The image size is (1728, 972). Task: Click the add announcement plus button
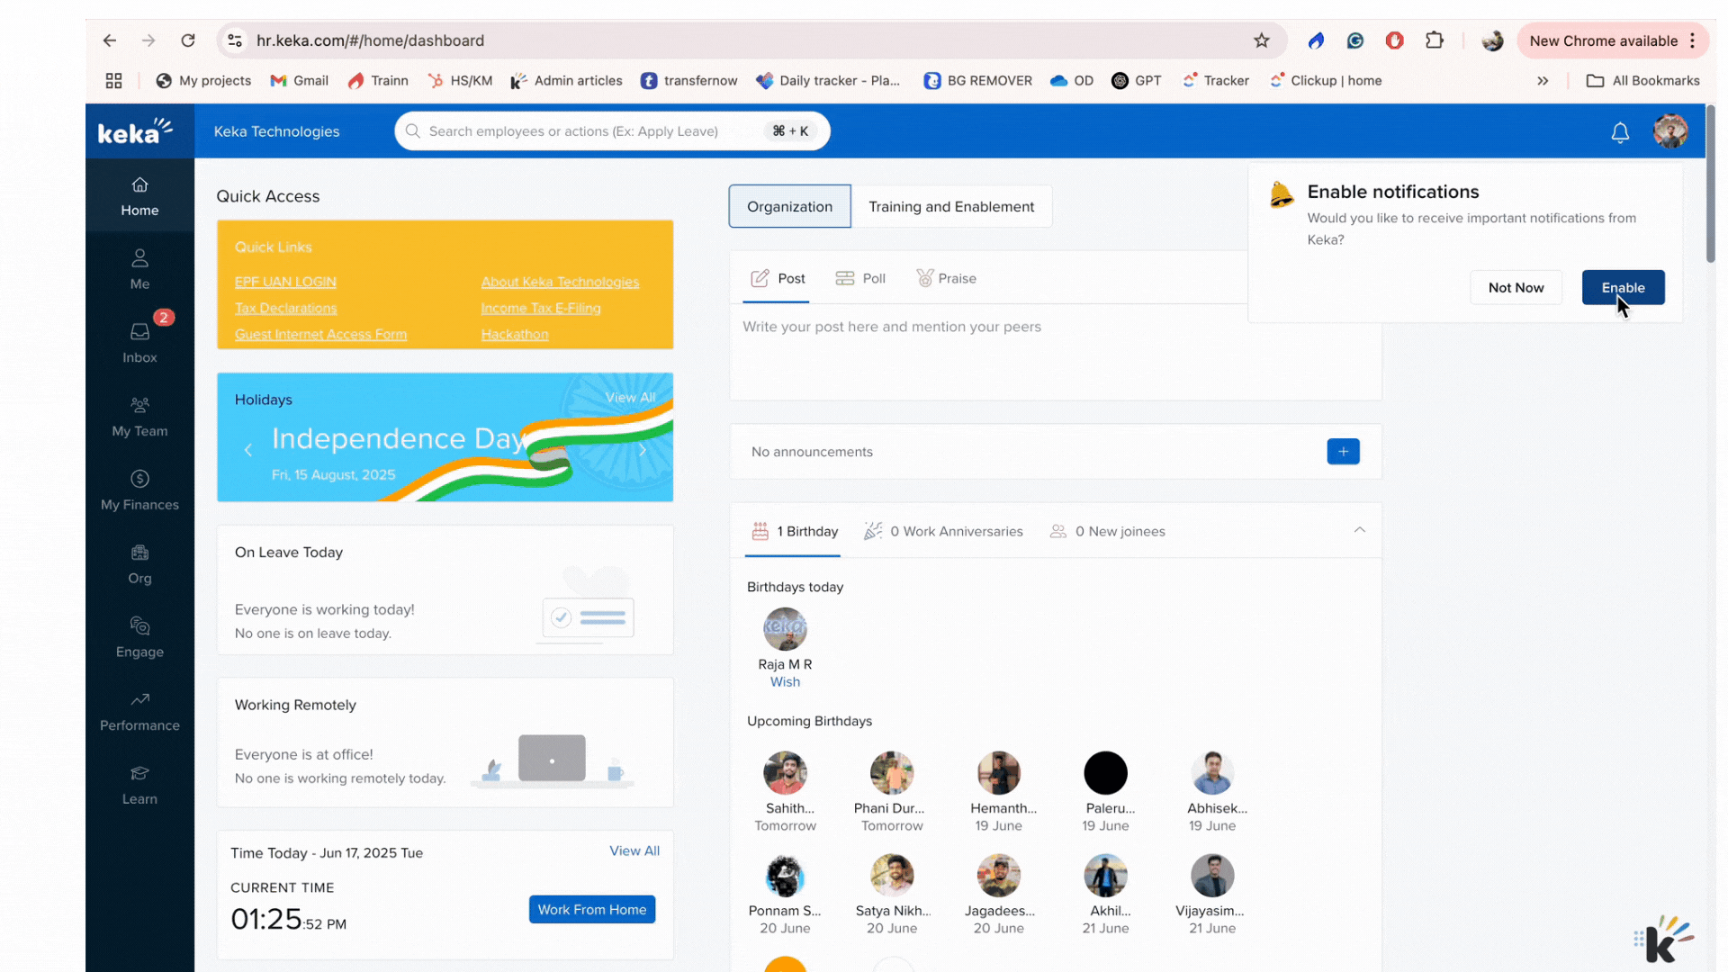tap(1343, 452)
